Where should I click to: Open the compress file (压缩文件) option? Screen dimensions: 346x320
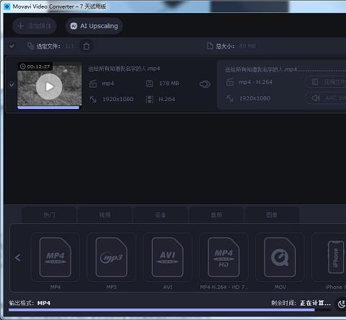pyautogui.click(x=326, y=82)
